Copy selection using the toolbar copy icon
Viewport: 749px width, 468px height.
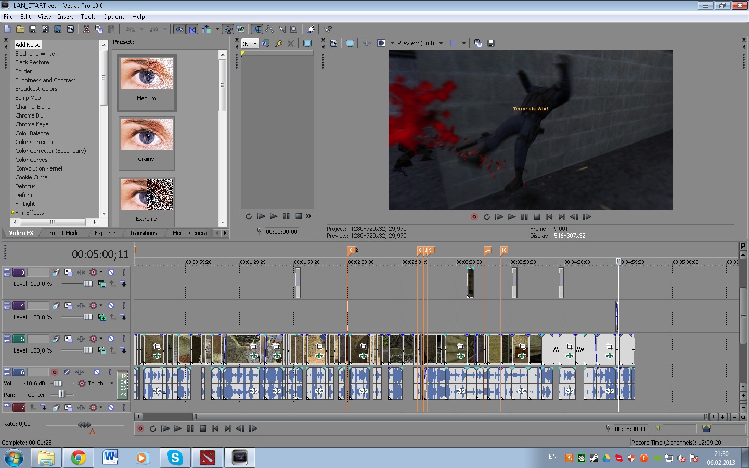tap(99, 29)
